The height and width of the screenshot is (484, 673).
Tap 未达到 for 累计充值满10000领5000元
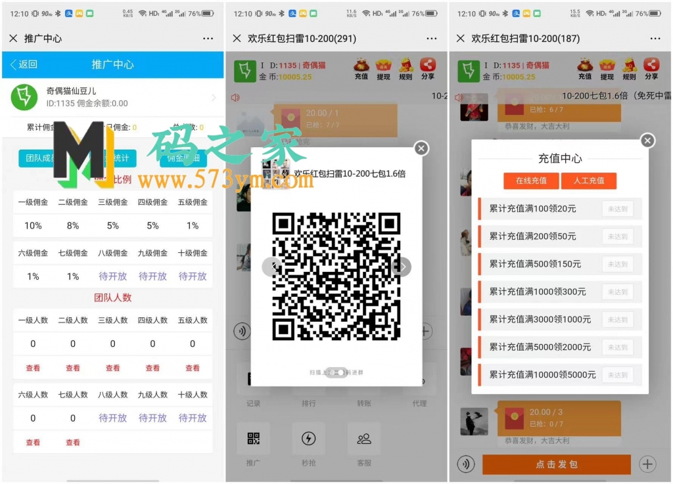(x=618, y=375)
